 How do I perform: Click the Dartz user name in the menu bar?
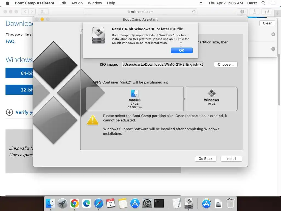point(252,3)
